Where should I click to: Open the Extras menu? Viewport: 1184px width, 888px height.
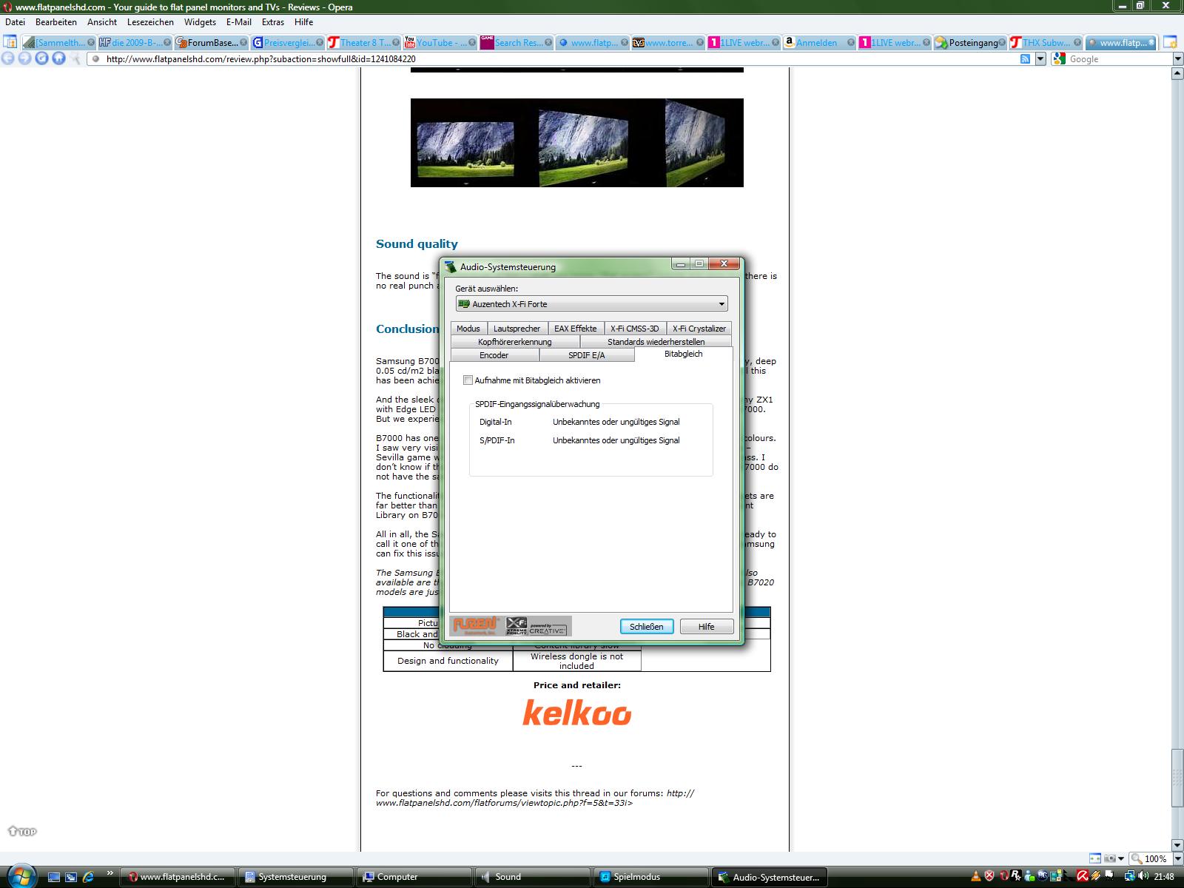pyautogui.click(x=272, y=22)
